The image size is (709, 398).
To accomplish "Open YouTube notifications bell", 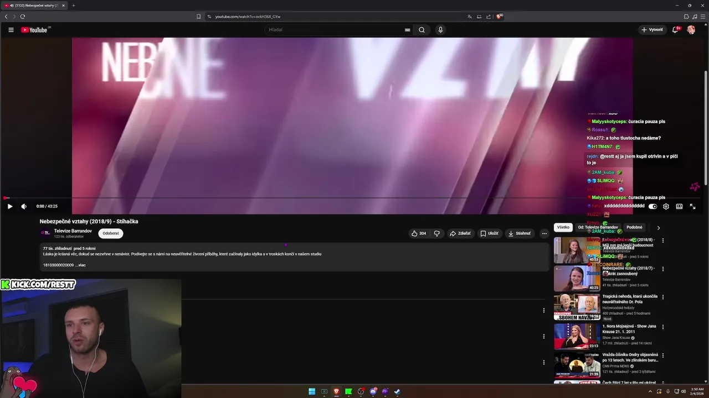I will 675,30.
